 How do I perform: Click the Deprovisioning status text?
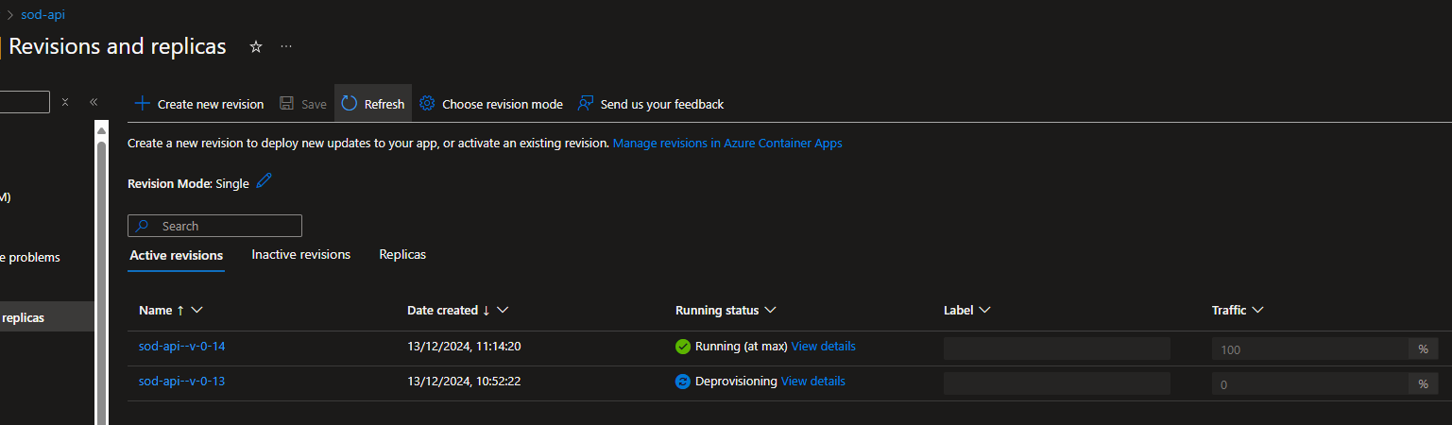coord(736,382)
